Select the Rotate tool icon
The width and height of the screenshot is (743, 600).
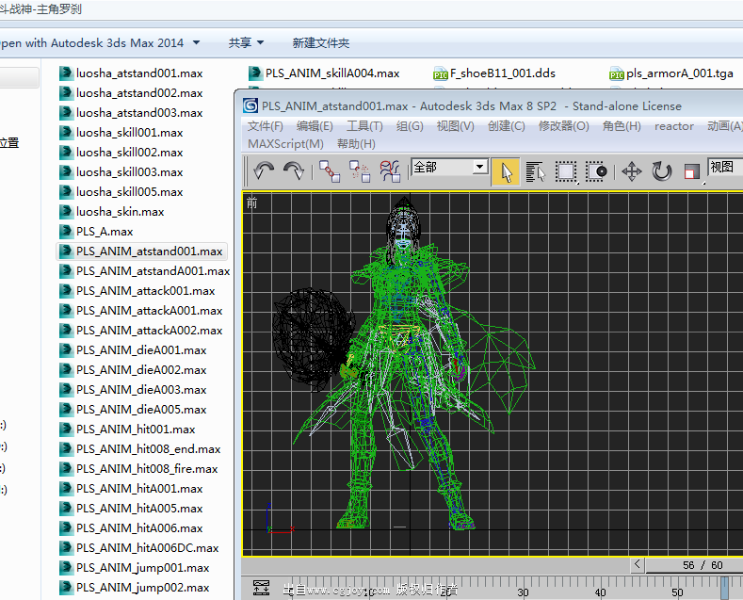[662, 171]
